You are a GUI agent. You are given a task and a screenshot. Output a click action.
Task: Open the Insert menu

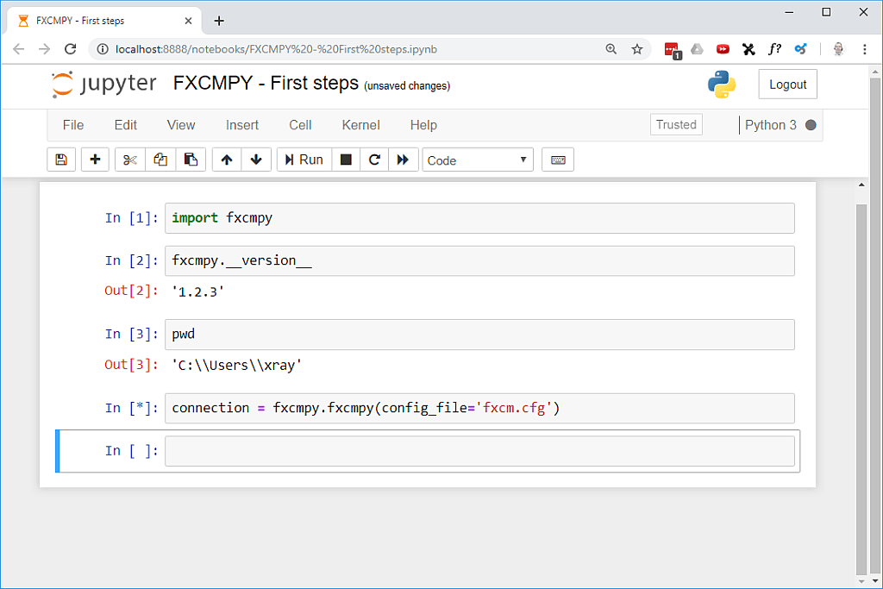click(x=242, y=125)
